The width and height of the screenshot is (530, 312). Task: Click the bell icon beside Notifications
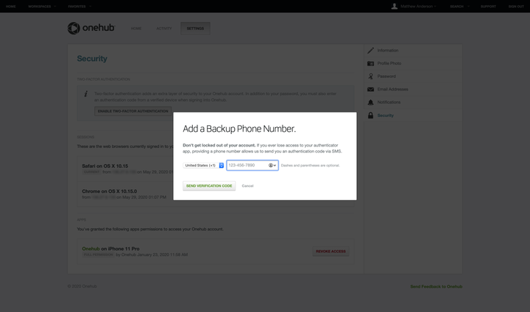pos(370,102)
